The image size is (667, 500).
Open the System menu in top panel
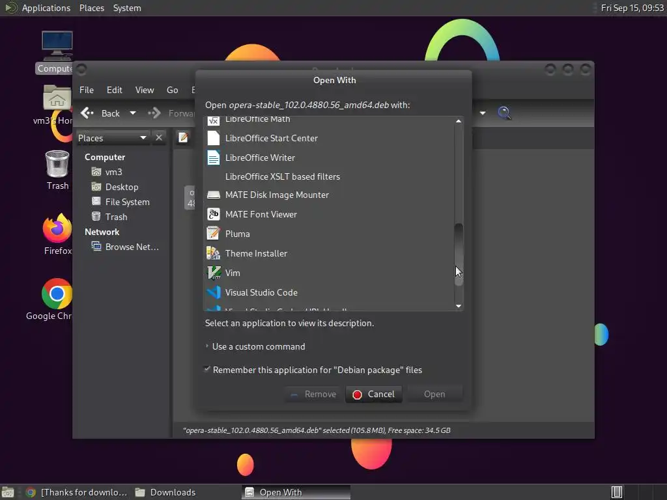tap(127, 8)
